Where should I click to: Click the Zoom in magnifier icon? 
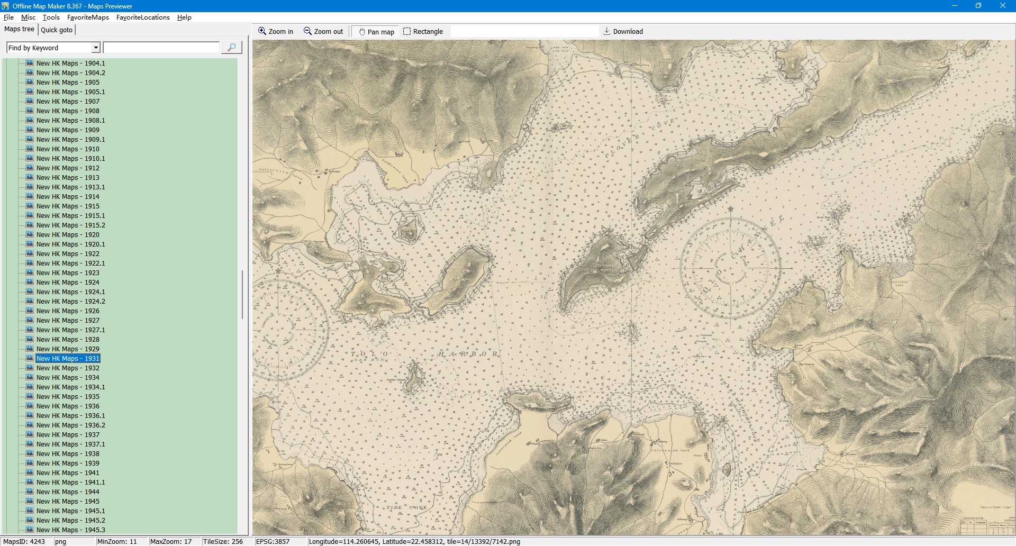click(x=262, y=31)
